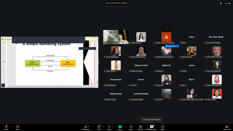233x131 pixels.
Task: Open the More options menu
Action: 163,127
